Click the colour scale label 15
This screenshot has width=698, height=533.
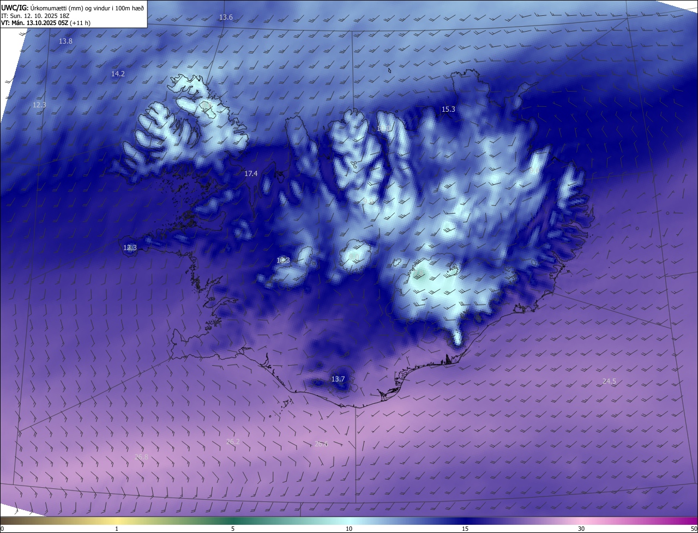pyautogui.click(x=465, y=529)
